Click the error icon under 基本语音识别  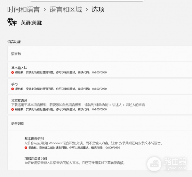pos(26,148)
